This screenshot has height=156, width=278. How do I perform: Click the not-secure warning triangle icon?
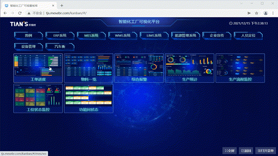click(x=29, y=13)
